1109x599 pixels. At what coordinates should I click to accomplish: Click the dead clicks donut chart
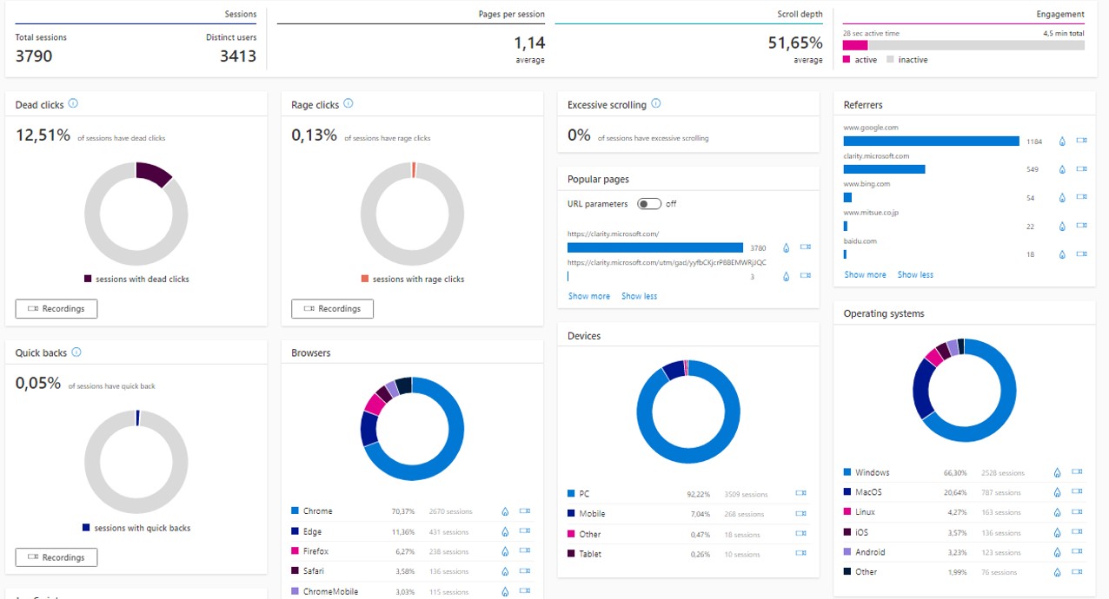point(136,213)
